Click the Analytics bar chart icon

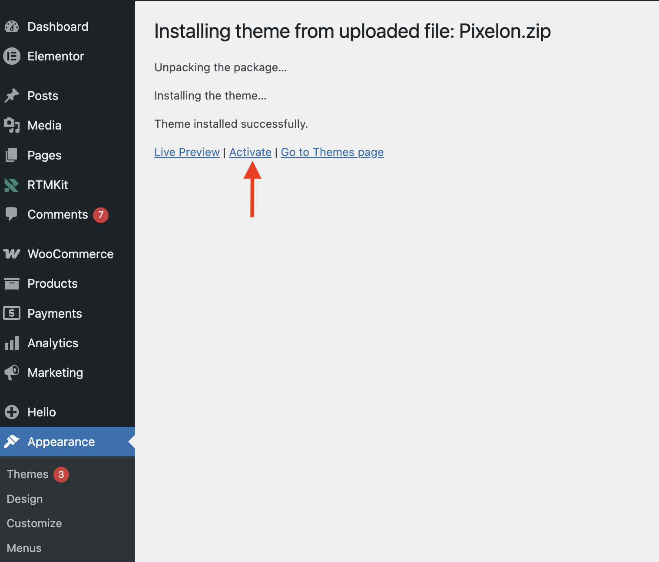[x=12, y=343]
